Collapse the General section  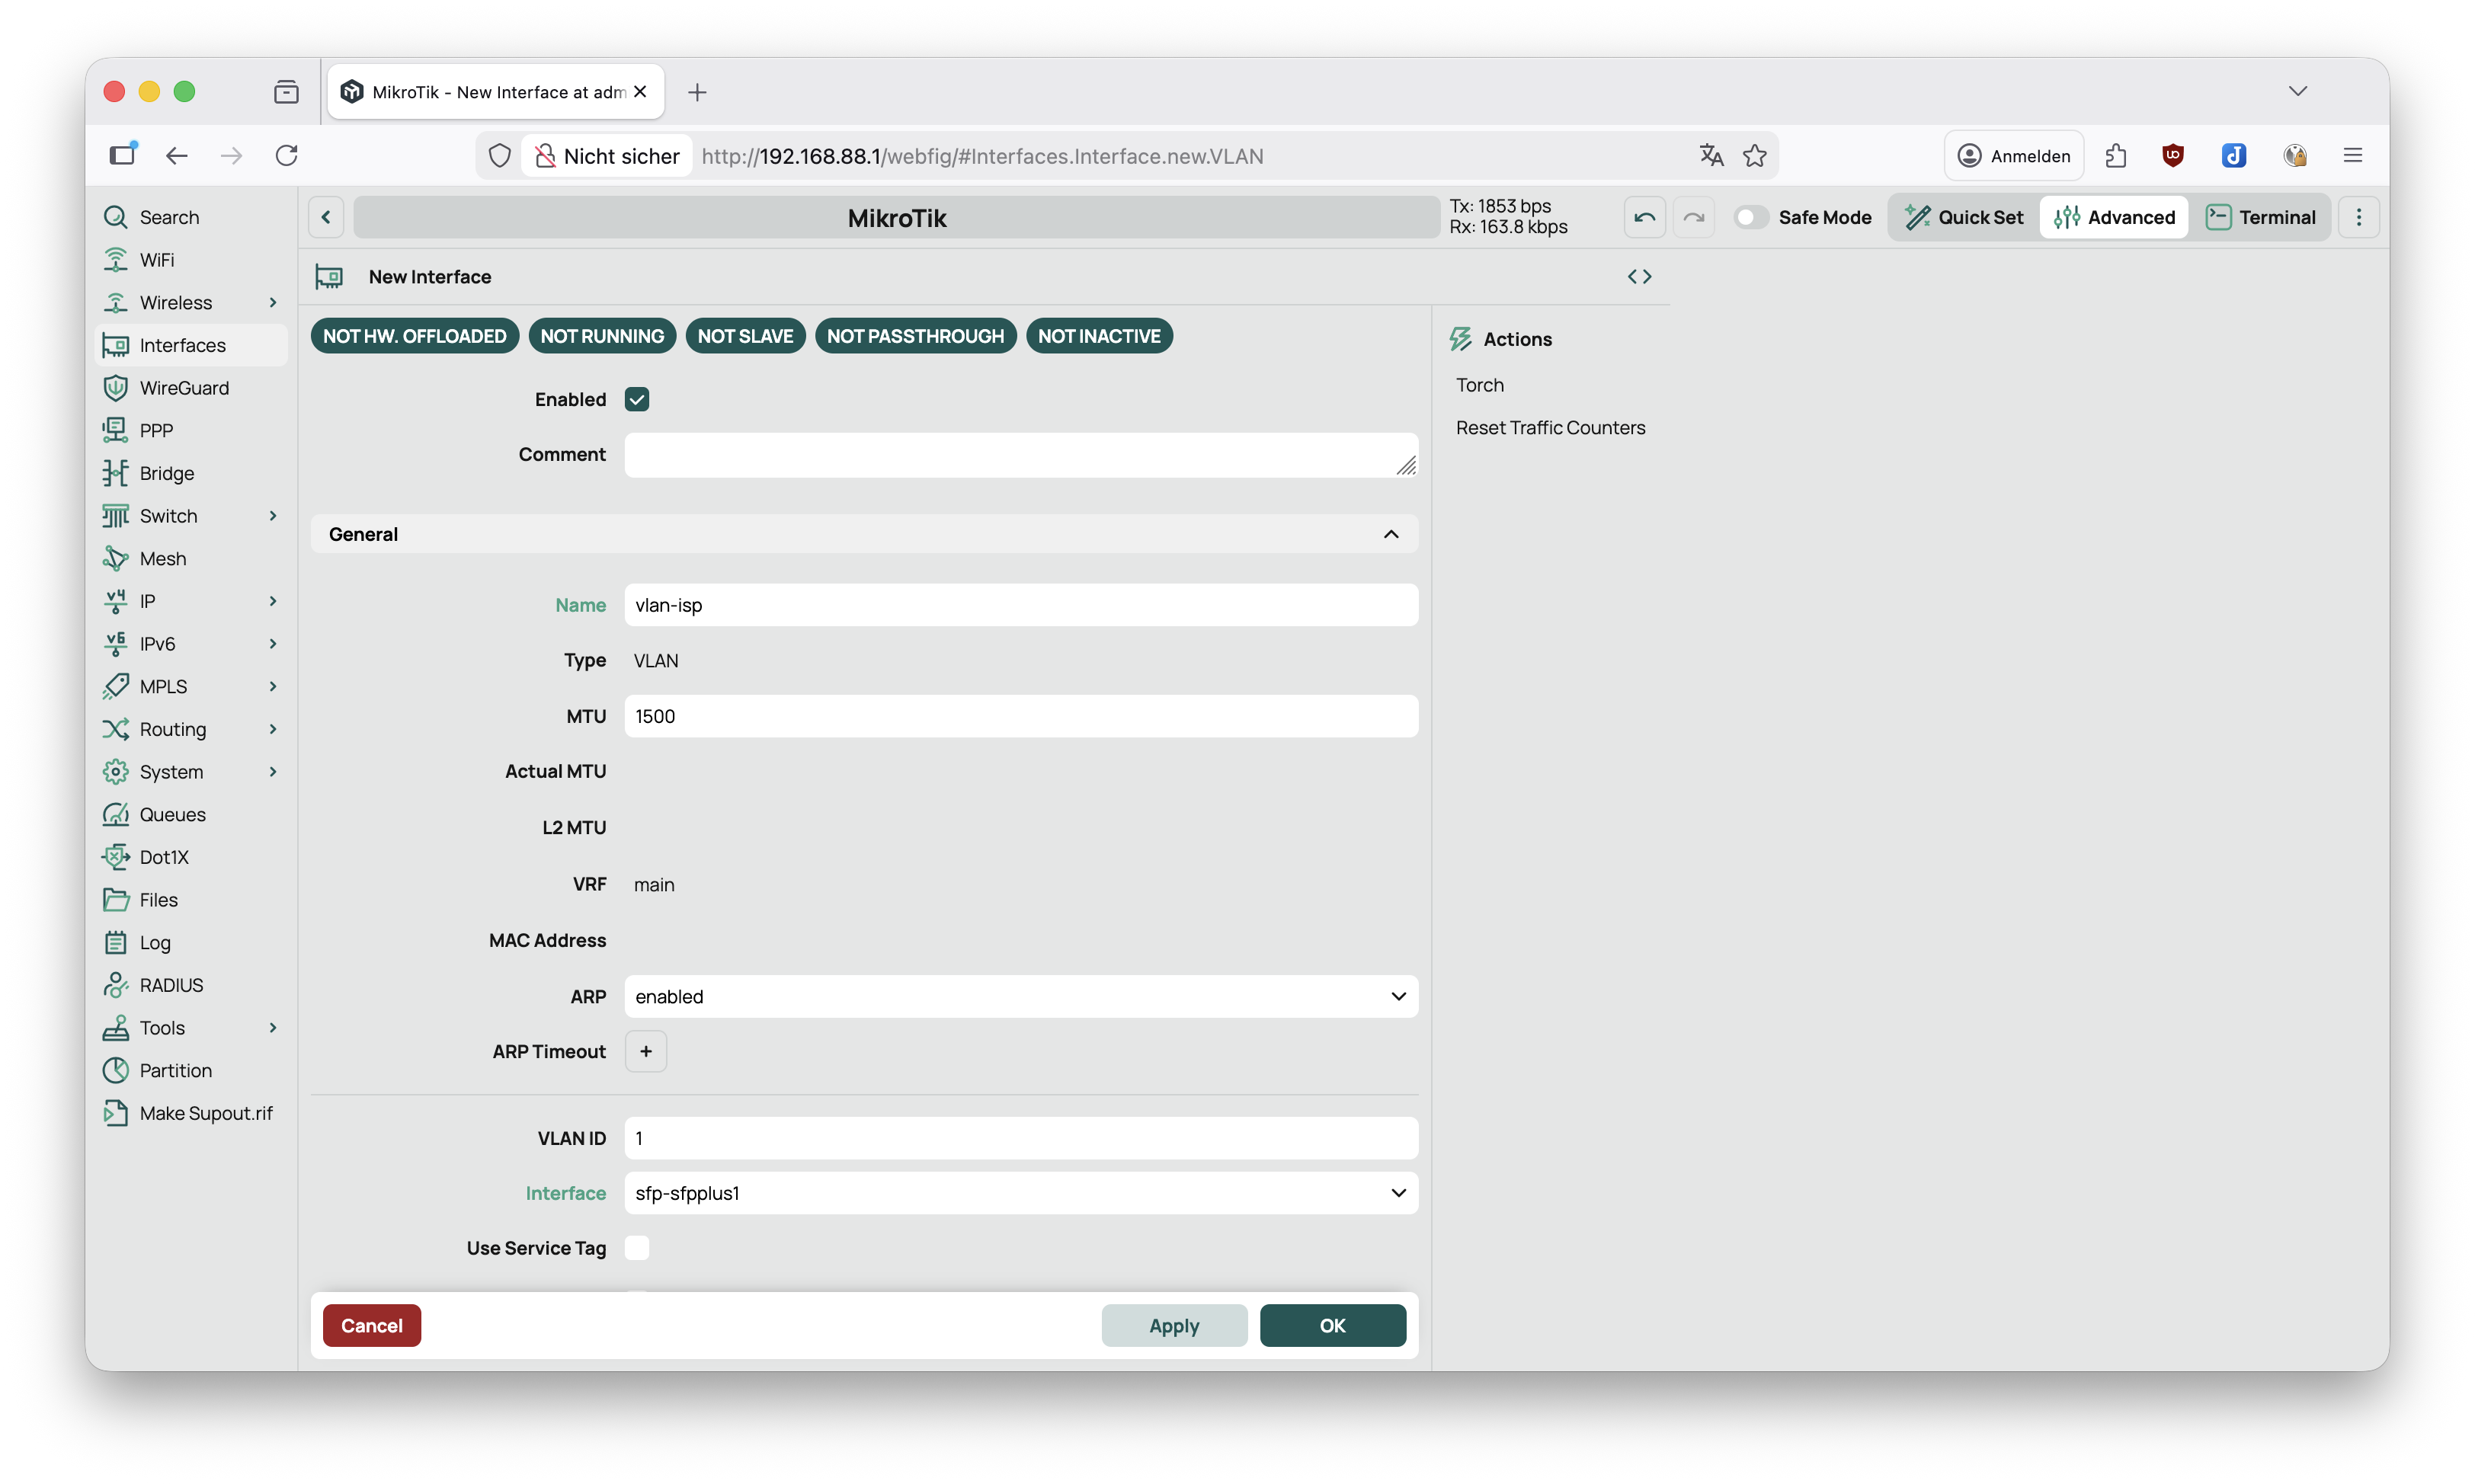[1391, 535]
